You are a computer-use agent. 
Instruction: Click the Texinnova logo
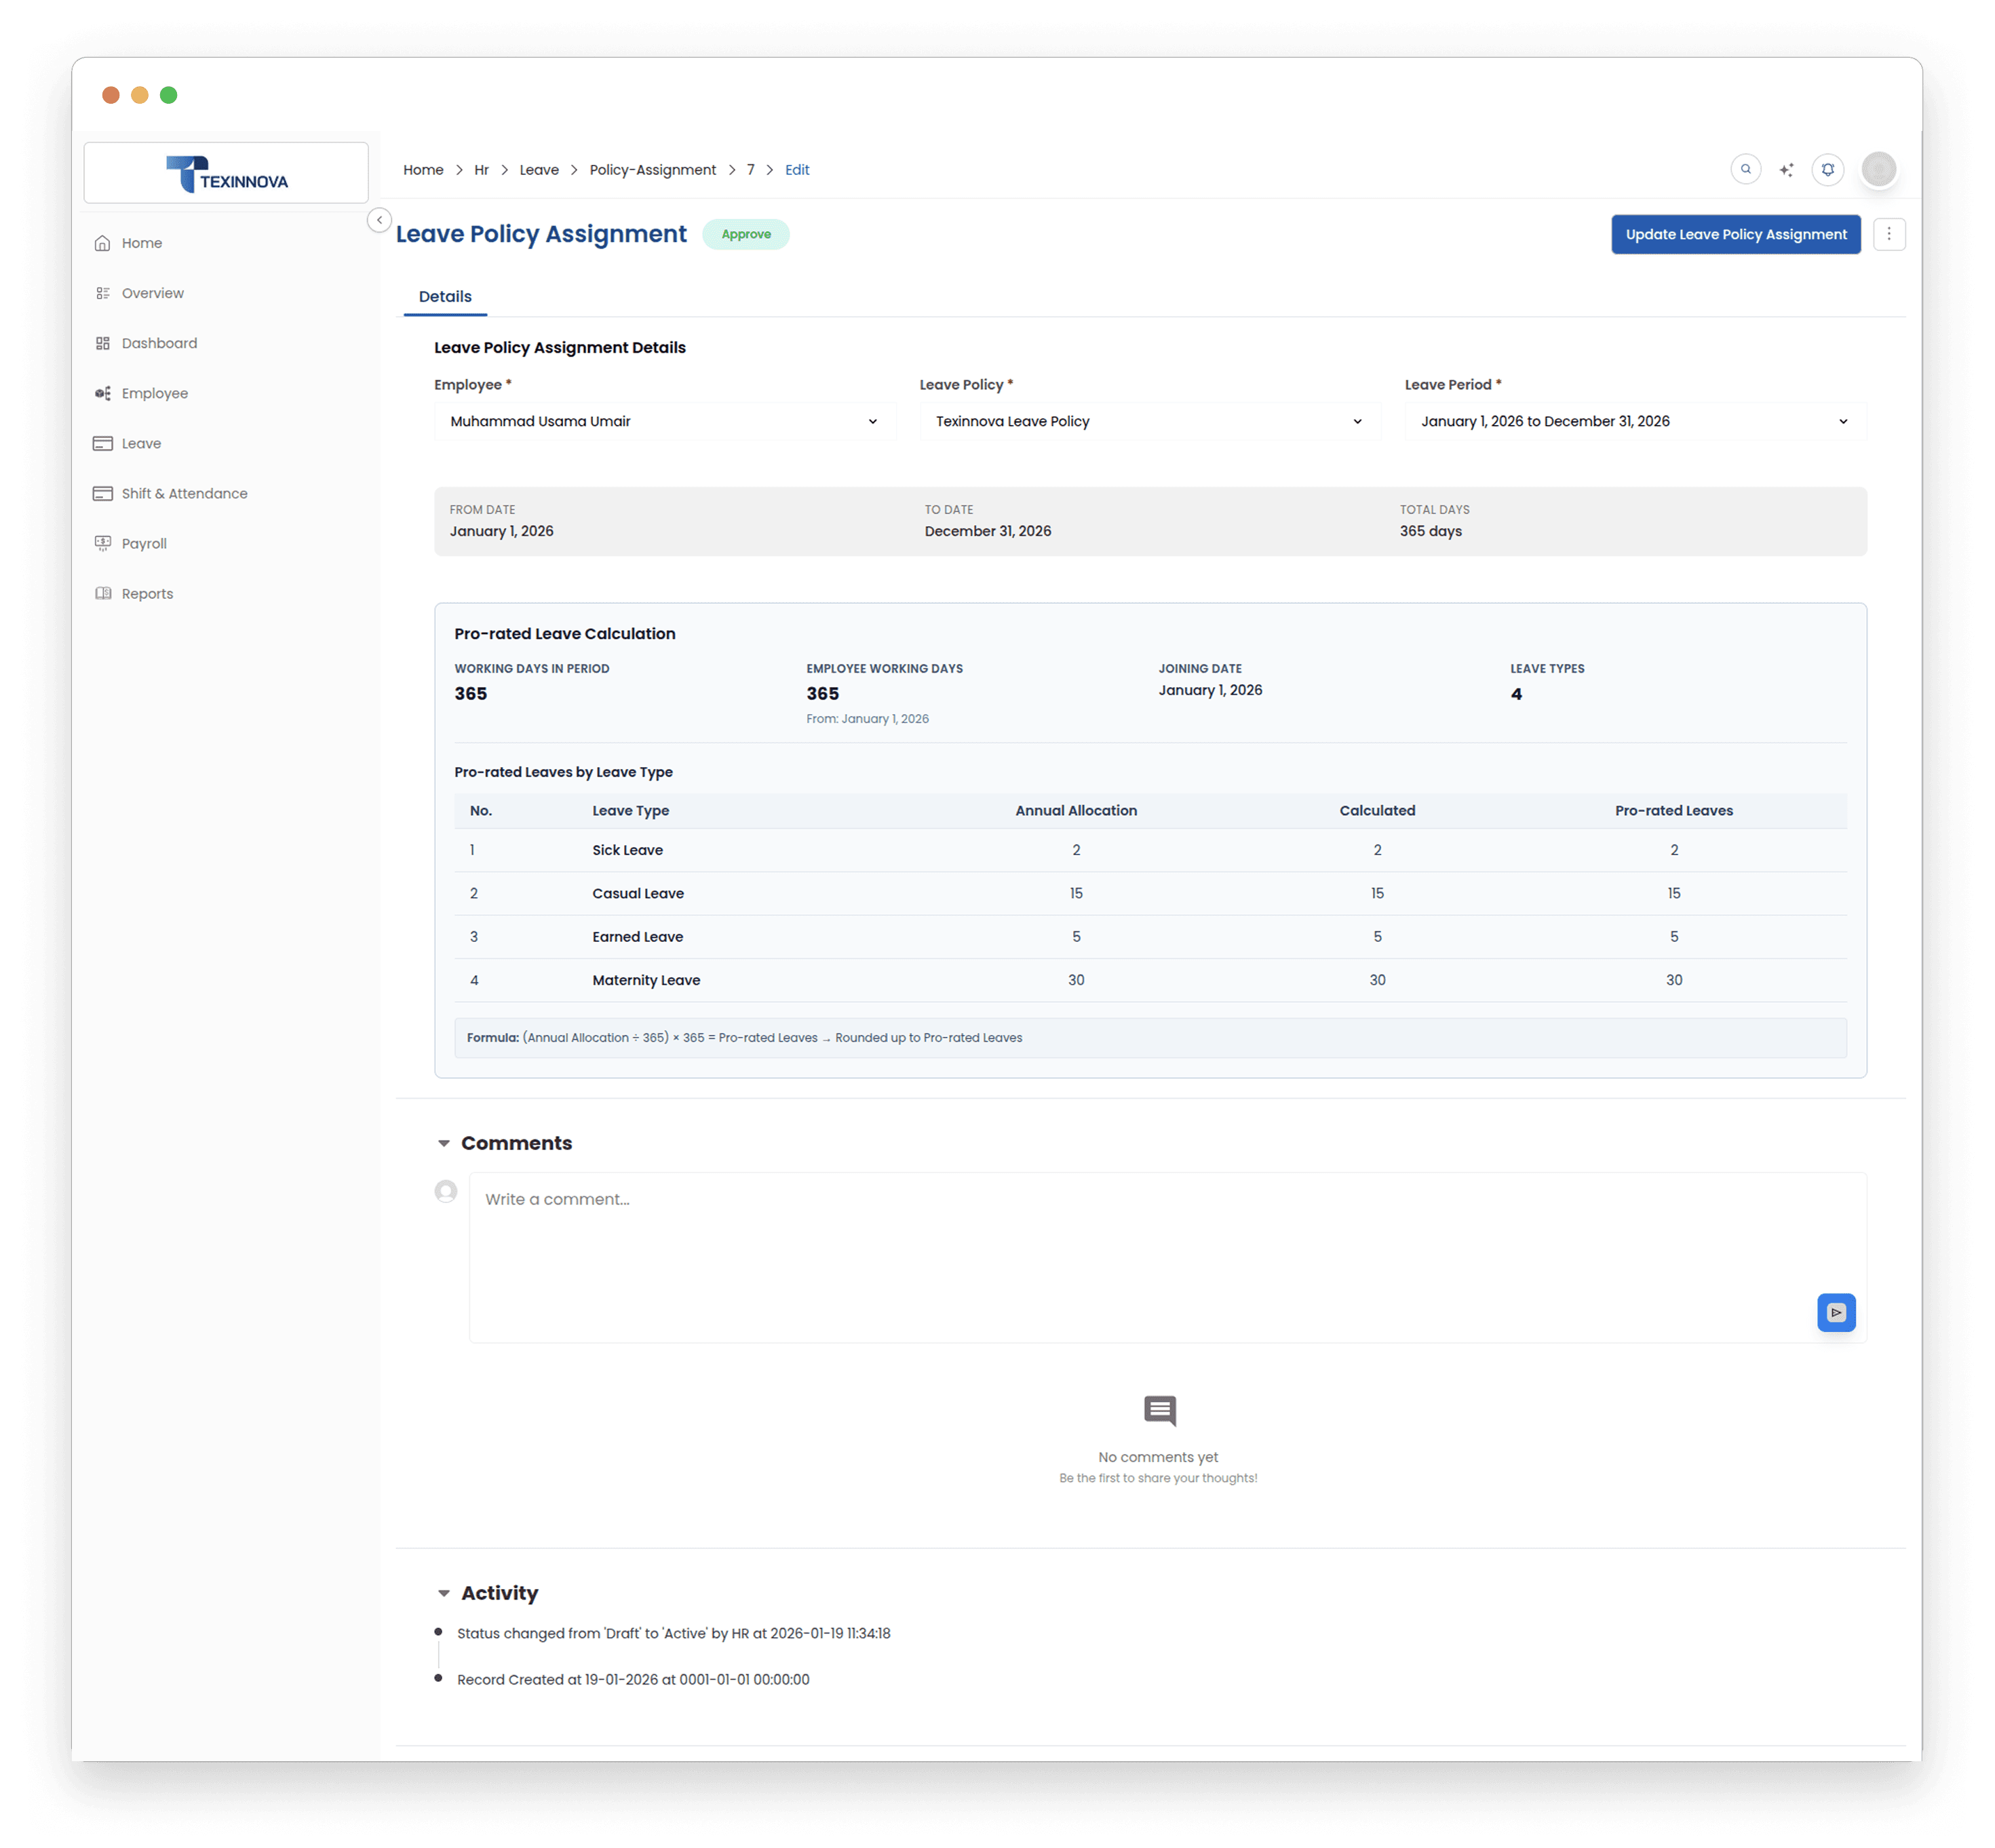click(x=226, y=174)
